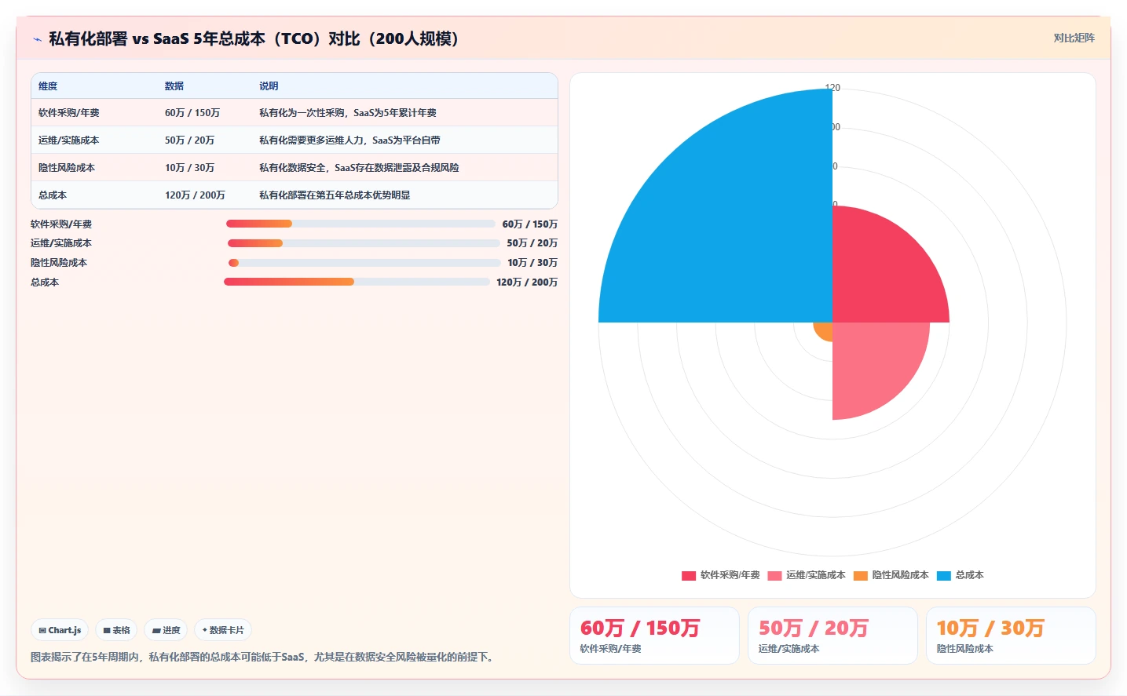The image size is (1127, 696).
Task: Click the main title 私有化部署 vs SaaS
Action: [x=253, y=38]
